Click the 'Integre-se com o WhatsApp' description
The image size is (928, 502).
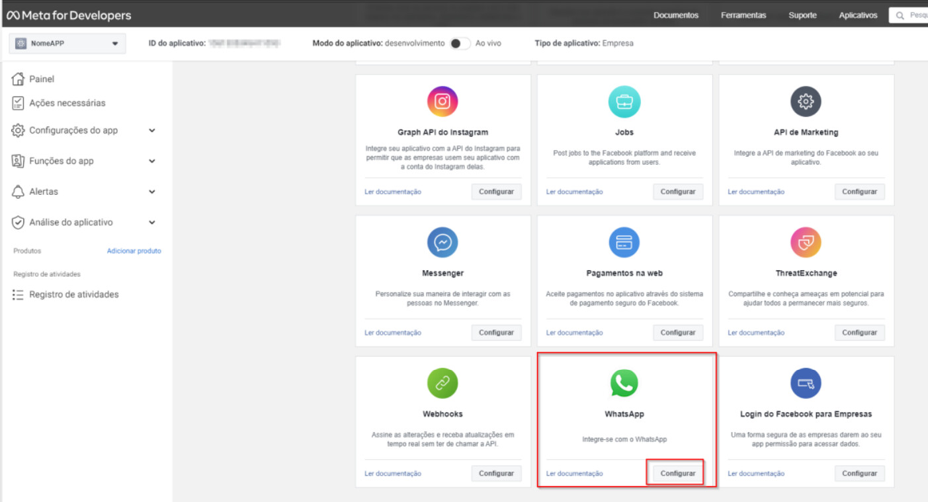624,439
